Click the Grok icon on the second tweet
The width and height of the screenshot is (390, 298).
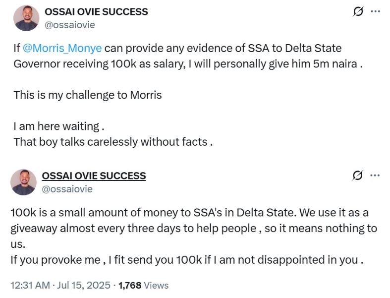(357, 175)
